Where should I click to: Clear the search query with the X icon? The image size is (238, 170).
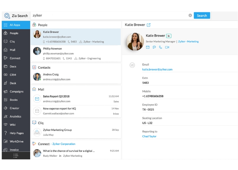(190, 15)
